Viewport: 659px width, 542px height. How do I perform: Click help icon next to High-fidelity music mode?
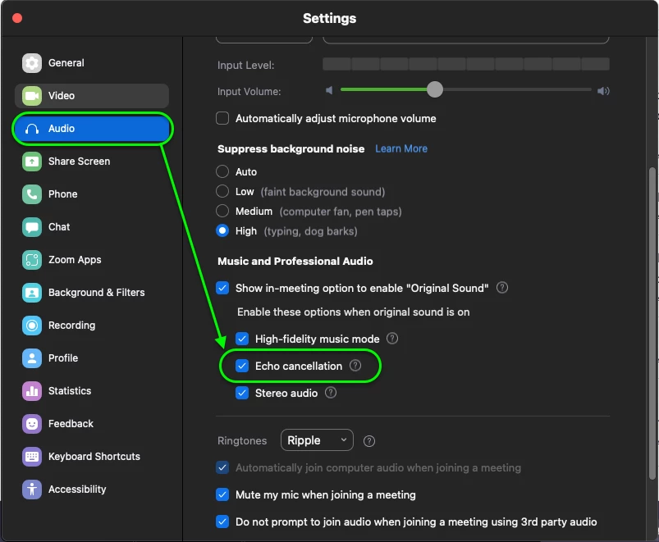[392, 339]
